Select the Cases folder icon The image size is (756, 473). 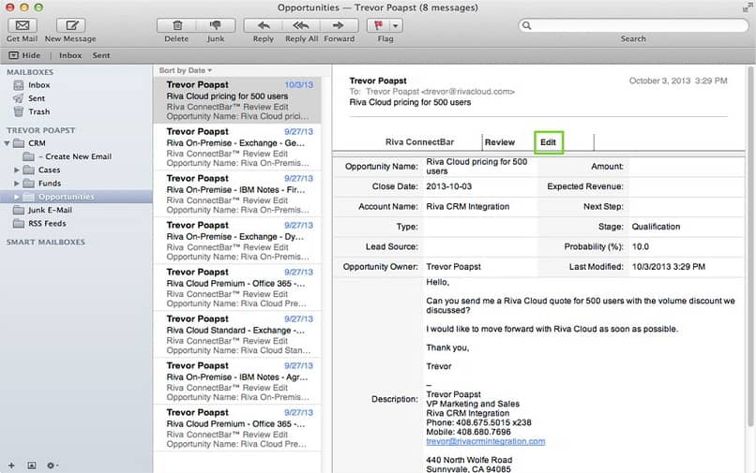(28, 170)
